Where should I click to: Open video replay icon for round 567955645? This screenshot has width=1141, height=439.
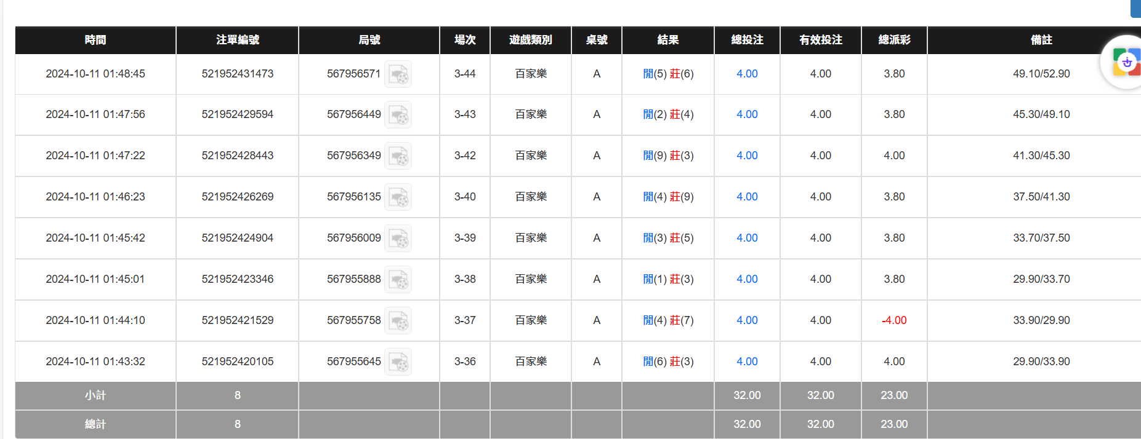pos(398,362)
